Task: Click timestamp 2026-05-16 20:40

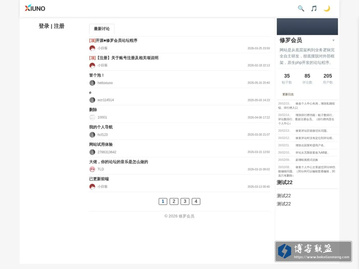Action: click(x=258, y=83)
